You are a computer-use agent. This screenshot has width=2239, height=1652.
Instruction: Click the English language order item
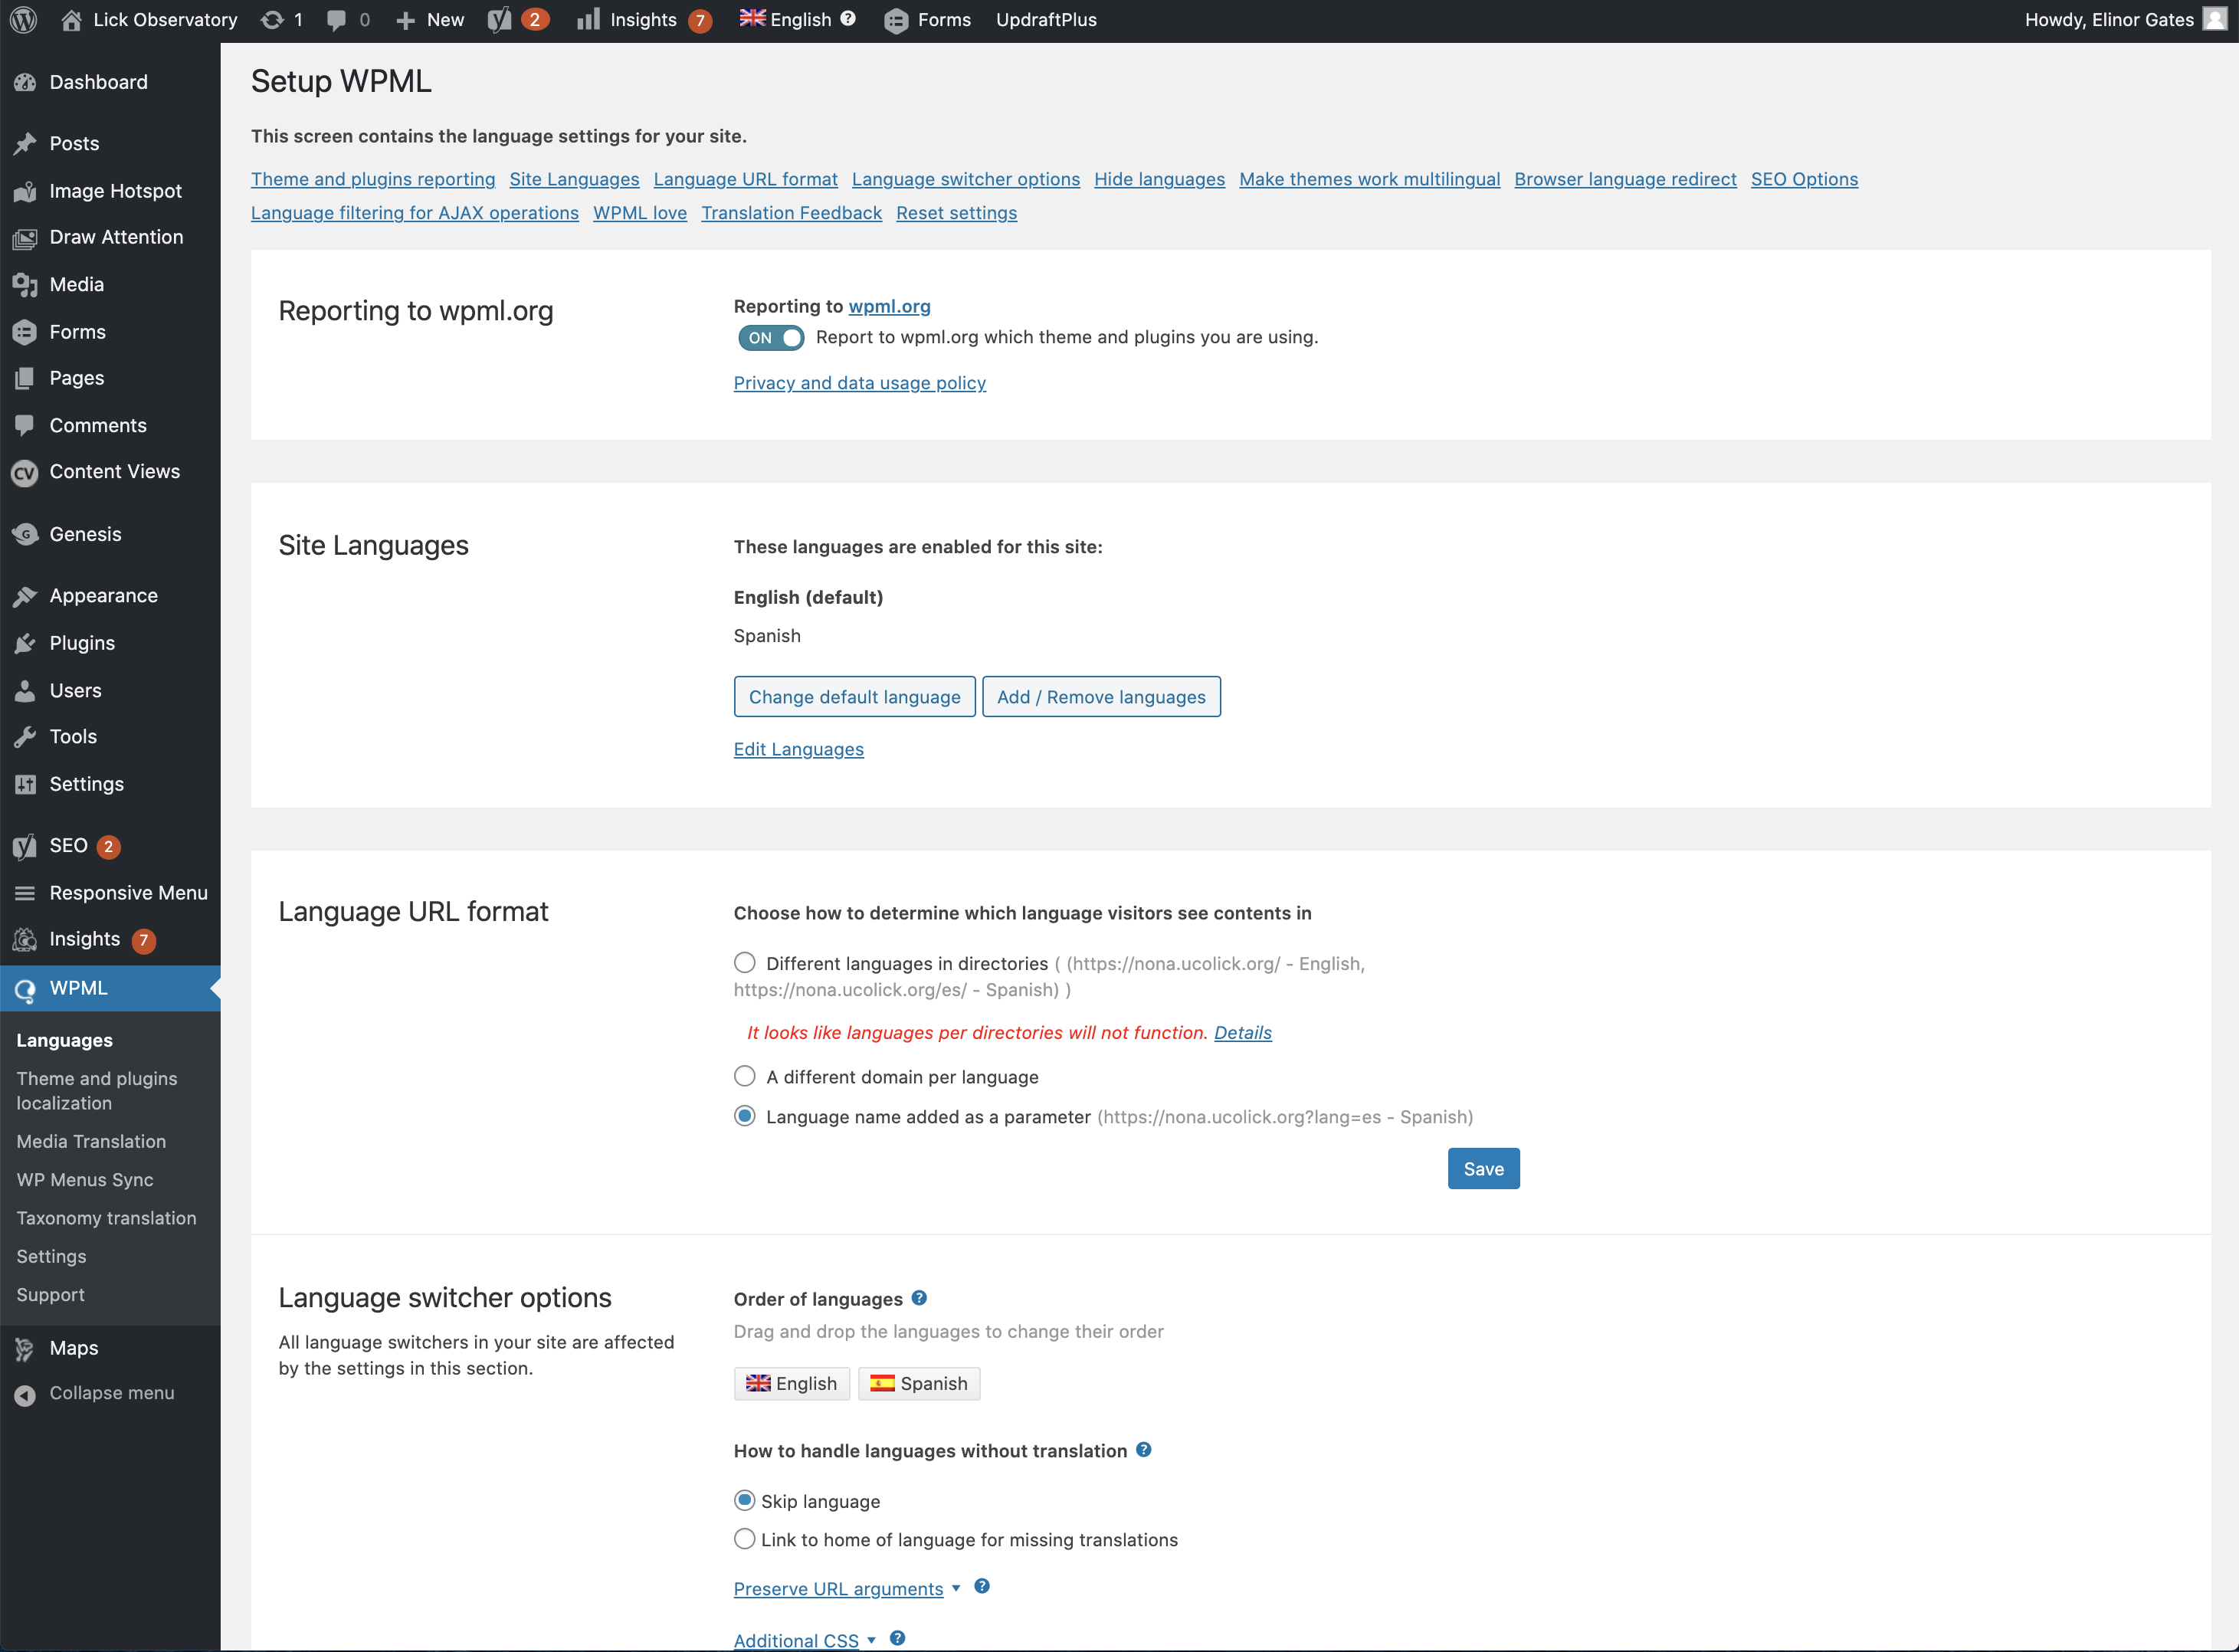tap(792, 1384)
